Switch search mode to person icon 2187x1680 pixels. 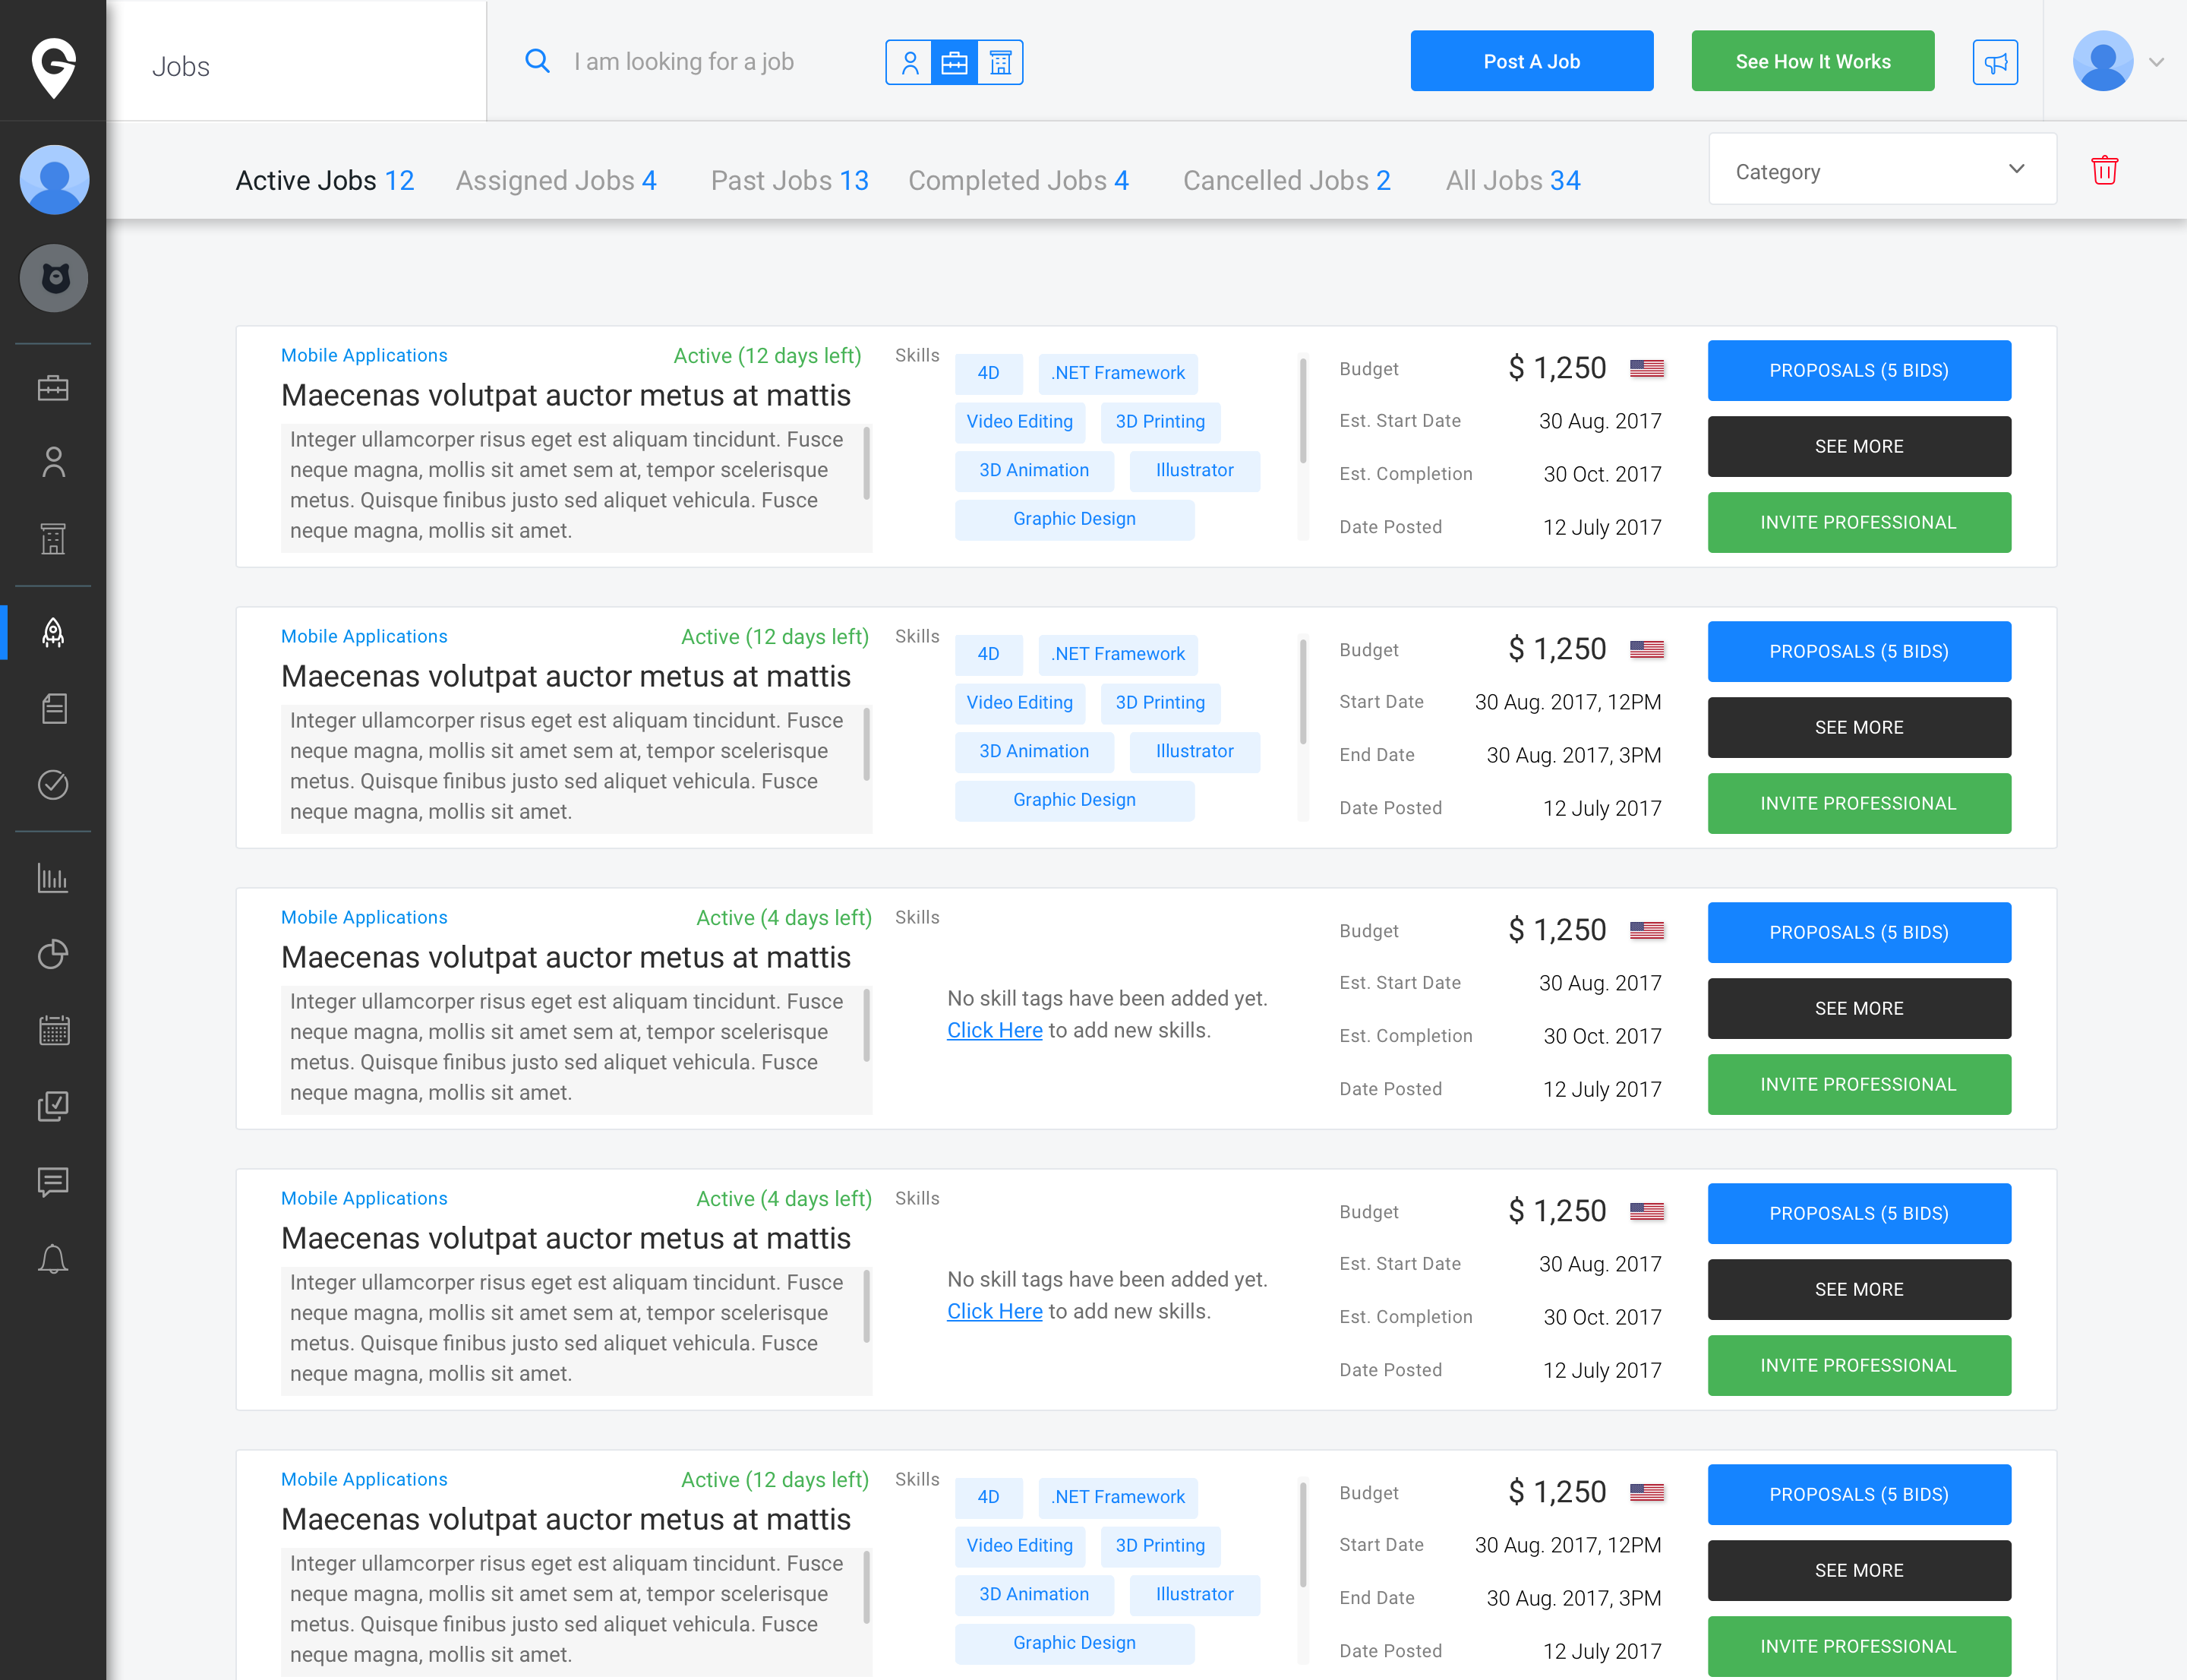909,63
